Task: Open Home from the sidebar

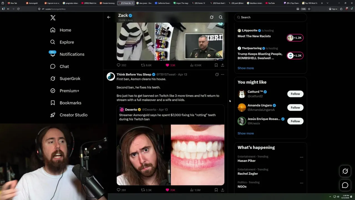Action: point(61,30)
